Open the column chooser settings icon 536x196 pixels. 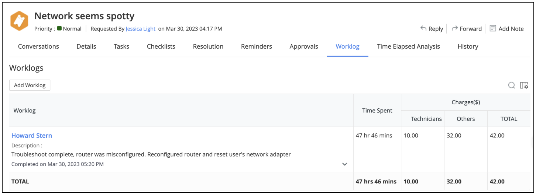[x=524, y=85]
